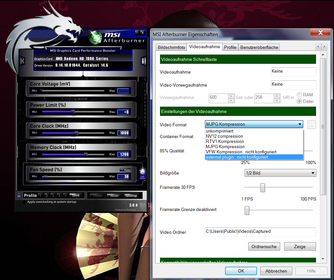Confirm with the OK button
The width and height of the screenshot is (334, 280).
tap(241, 271)
